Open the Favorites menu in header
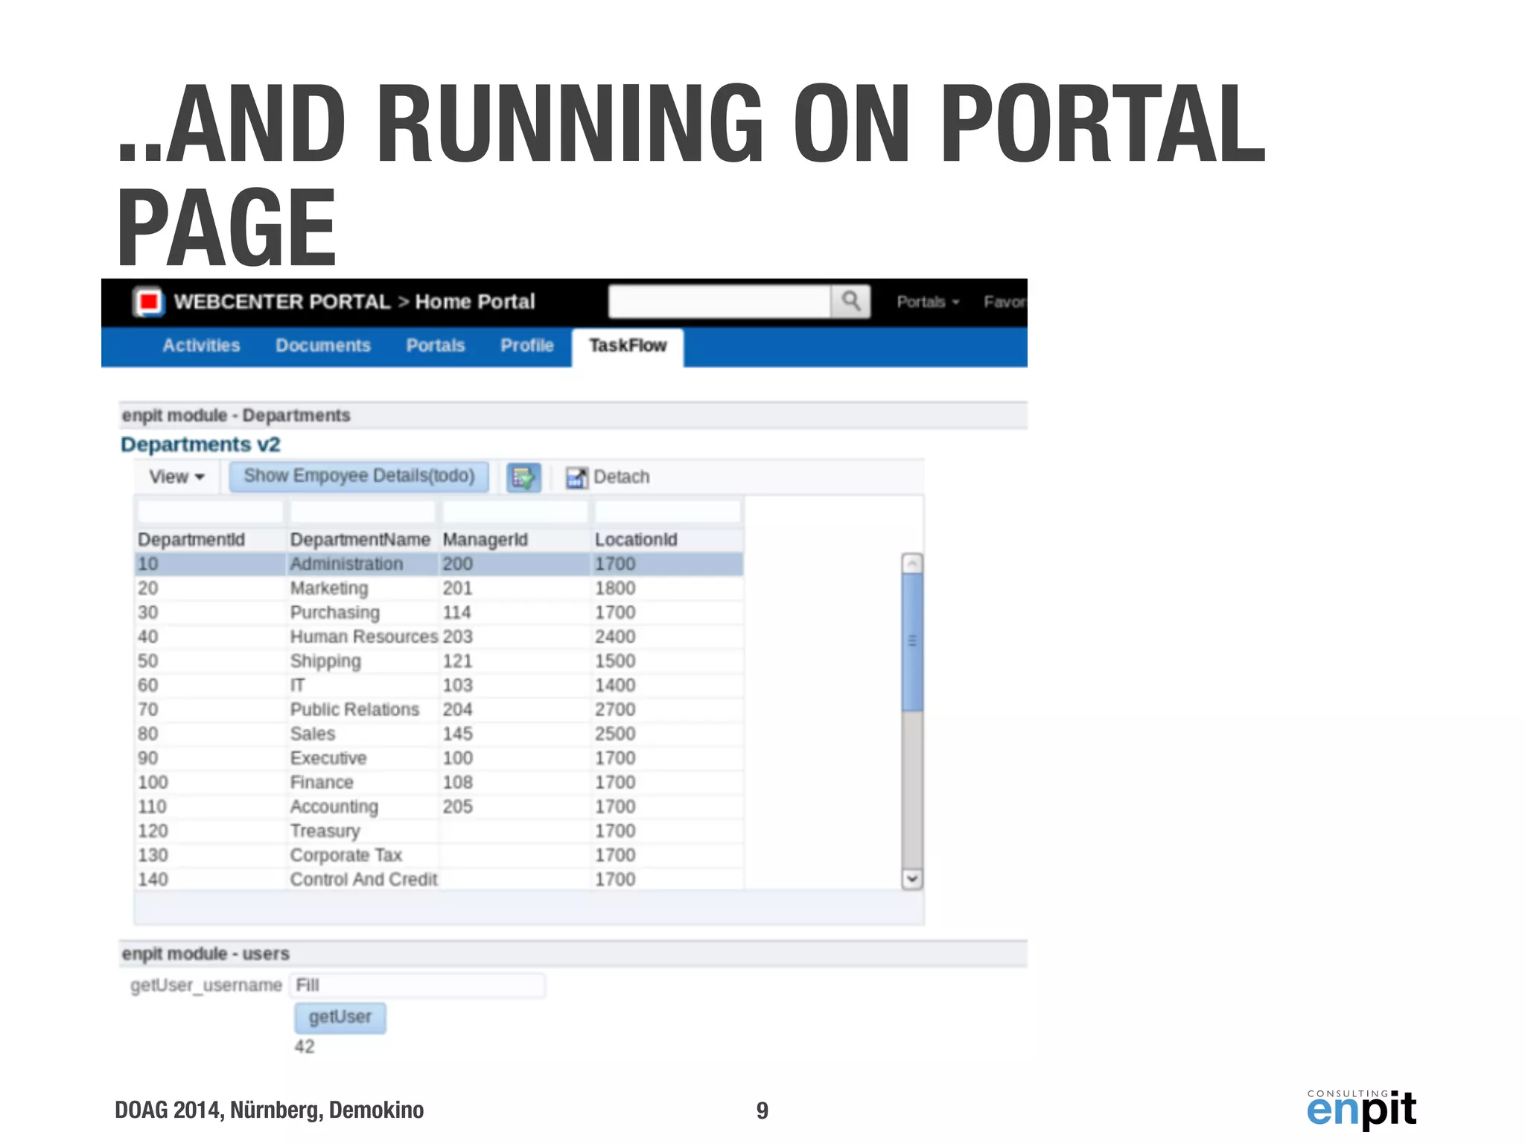Screen dimensions: 1525x1144 coord(1005,302)
